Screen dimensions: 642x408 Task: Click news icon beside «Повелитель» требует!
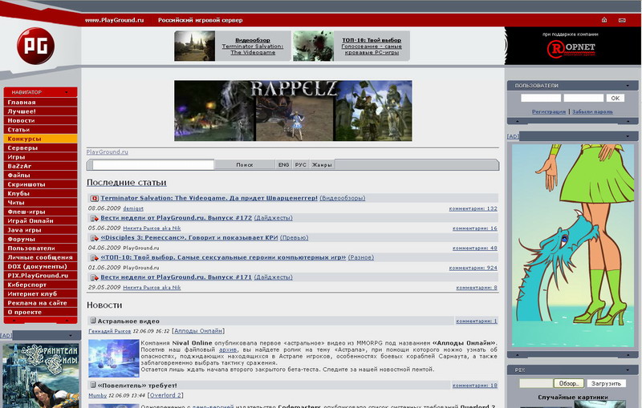[x=93, y=385]
